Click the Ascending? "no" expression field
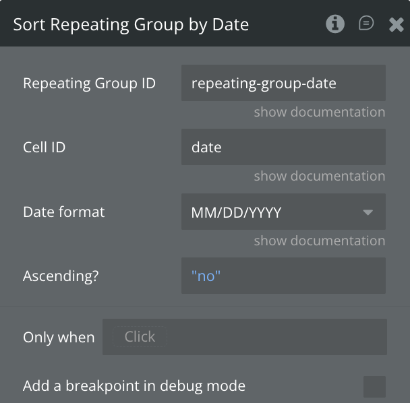 [x=283, y=276]
